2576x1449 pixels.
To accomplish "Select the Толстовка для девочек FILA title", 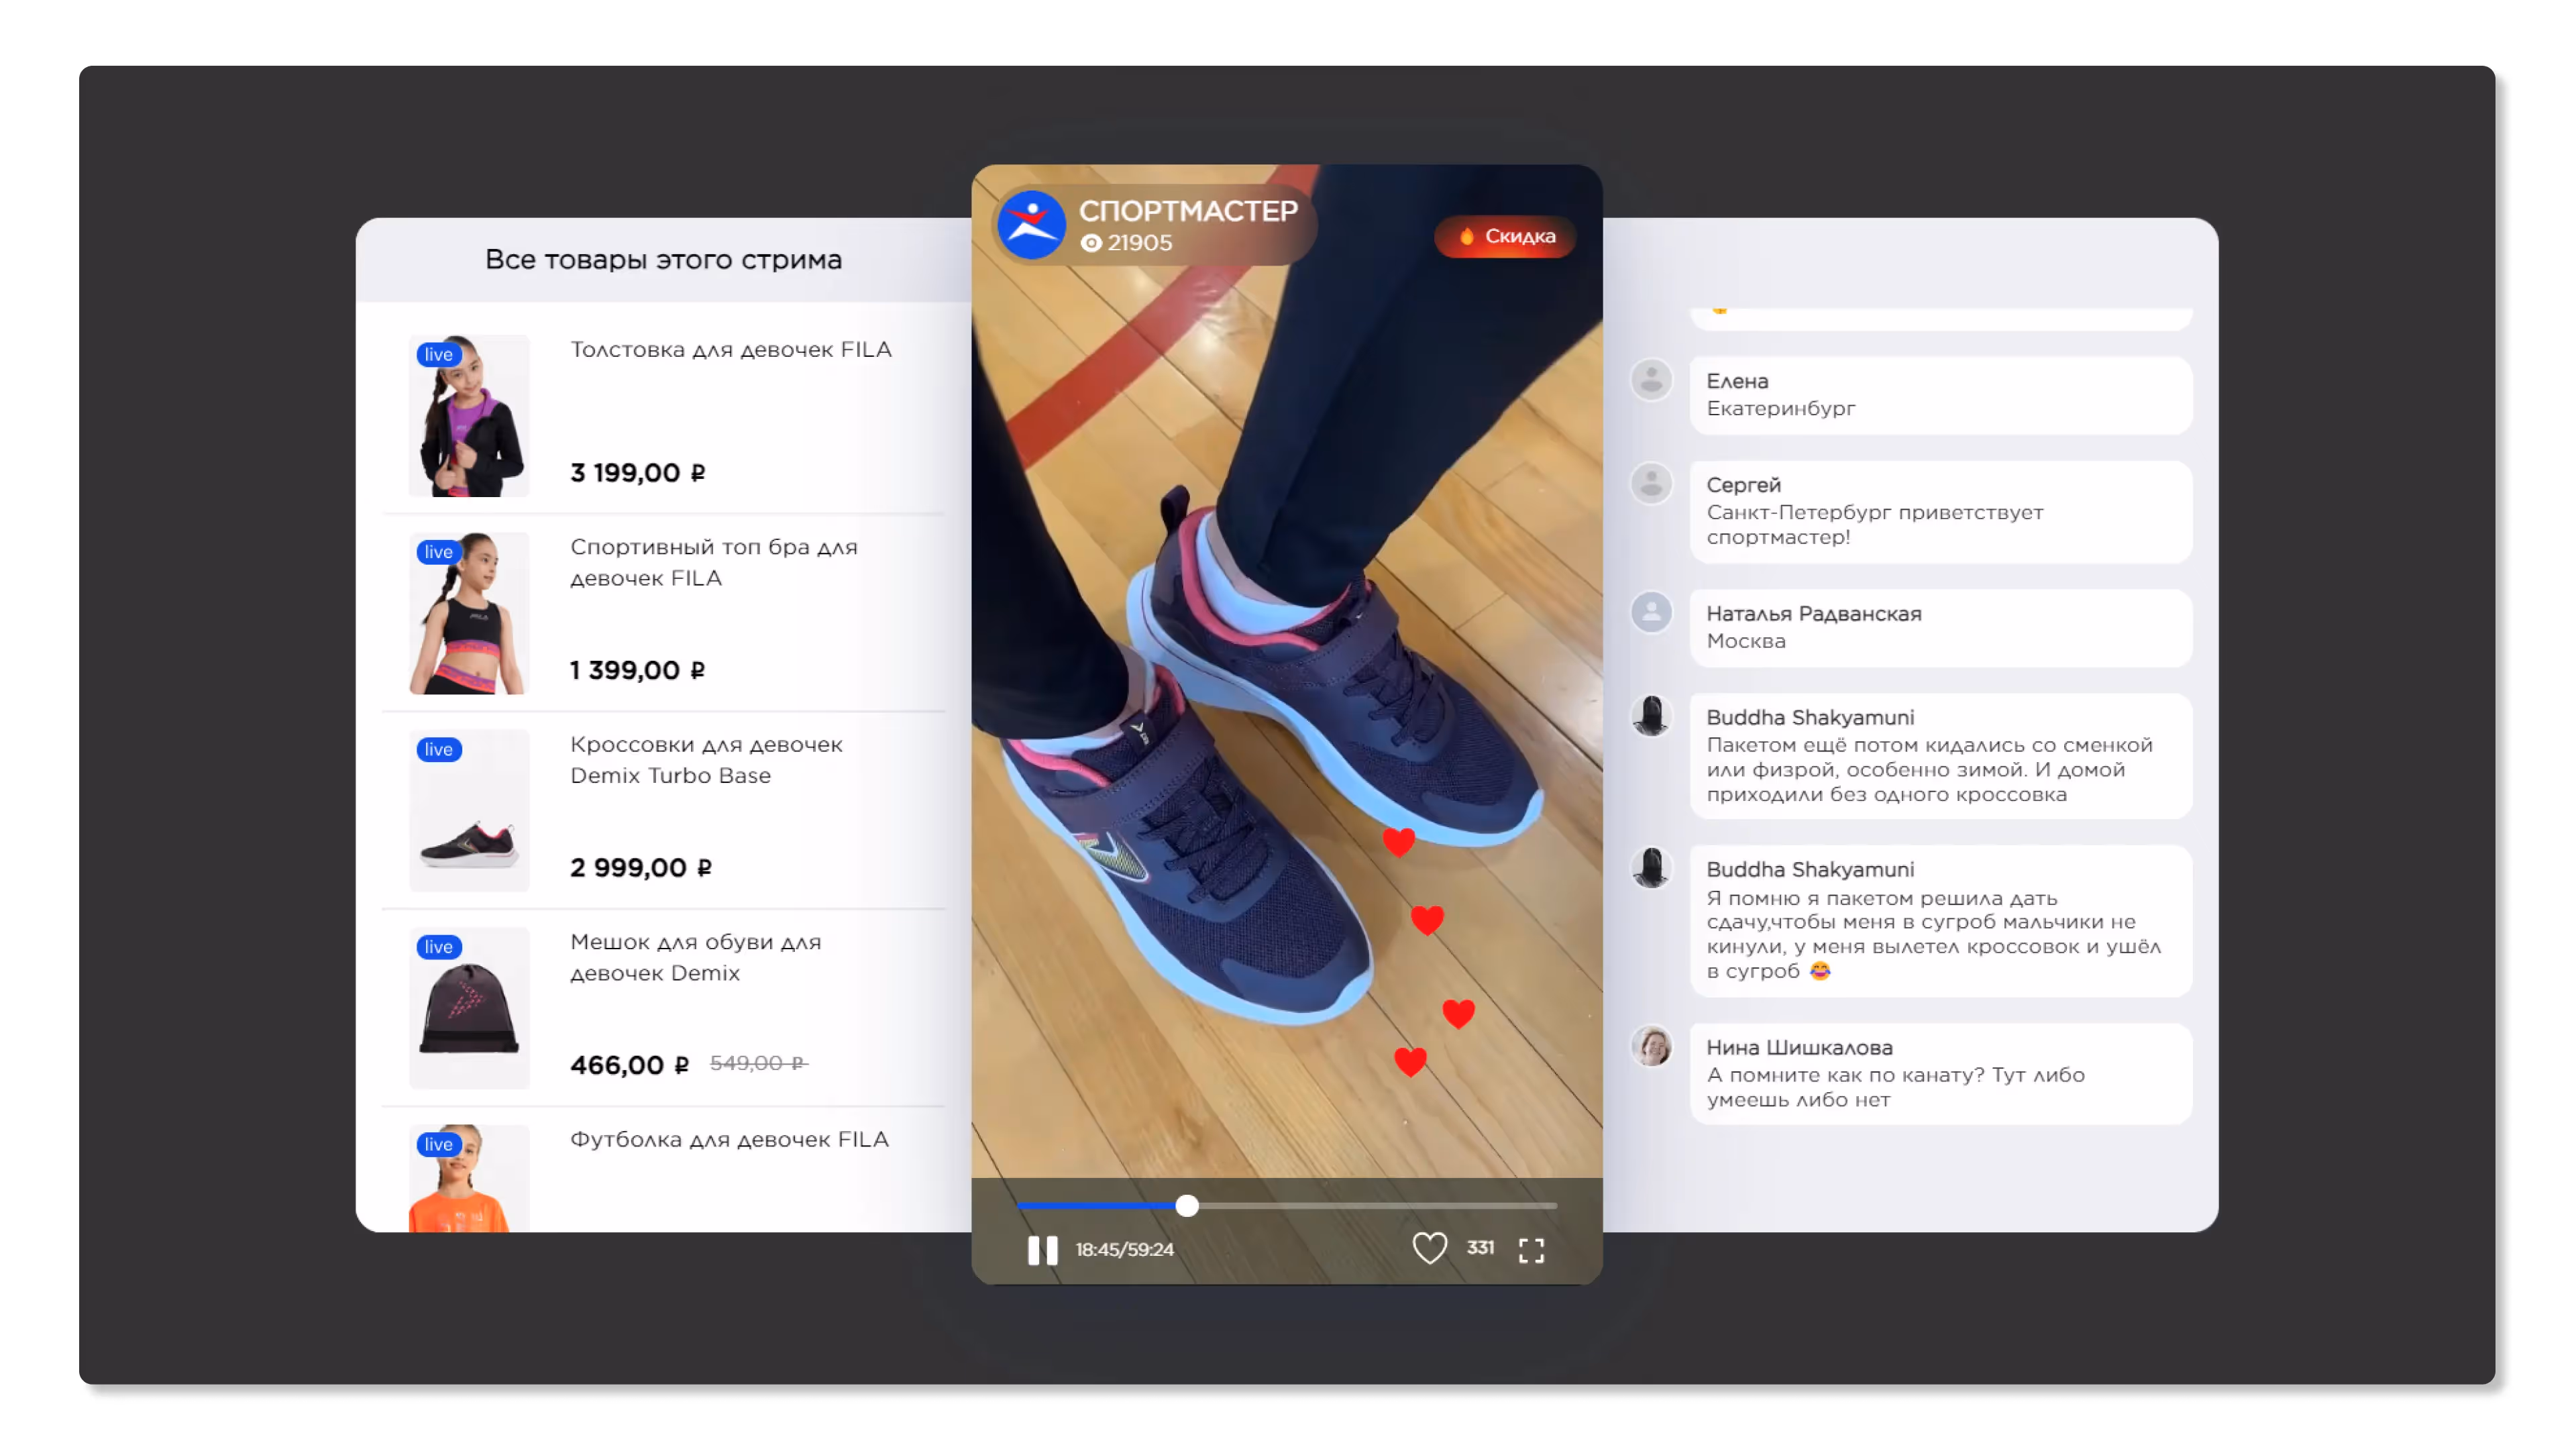I will [731, 349].
